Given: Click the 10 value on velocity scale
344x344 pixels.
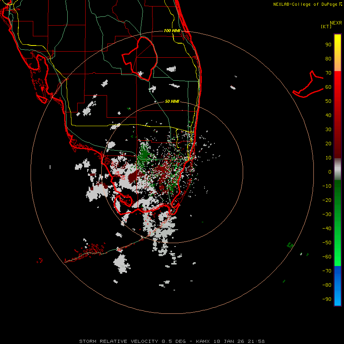Looking at the screenshot, I should click(328, 158).
